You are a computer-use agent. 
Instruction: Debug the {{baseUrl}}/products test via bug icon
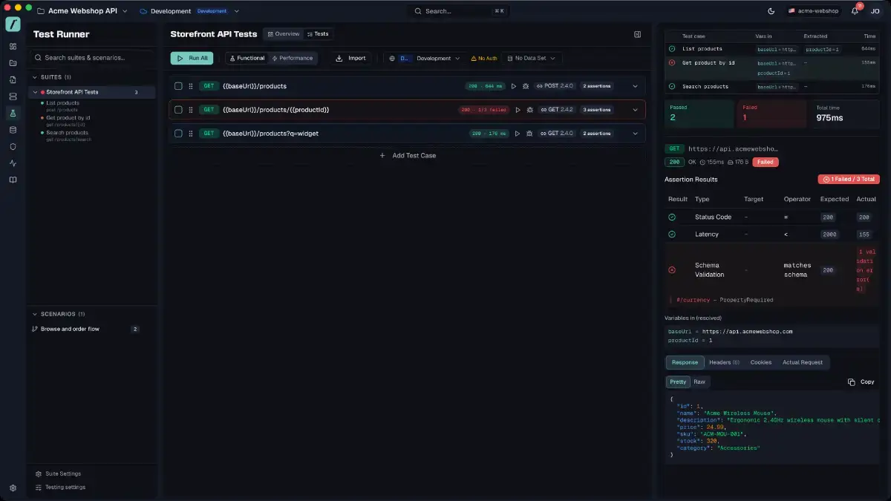click(526, 86)
